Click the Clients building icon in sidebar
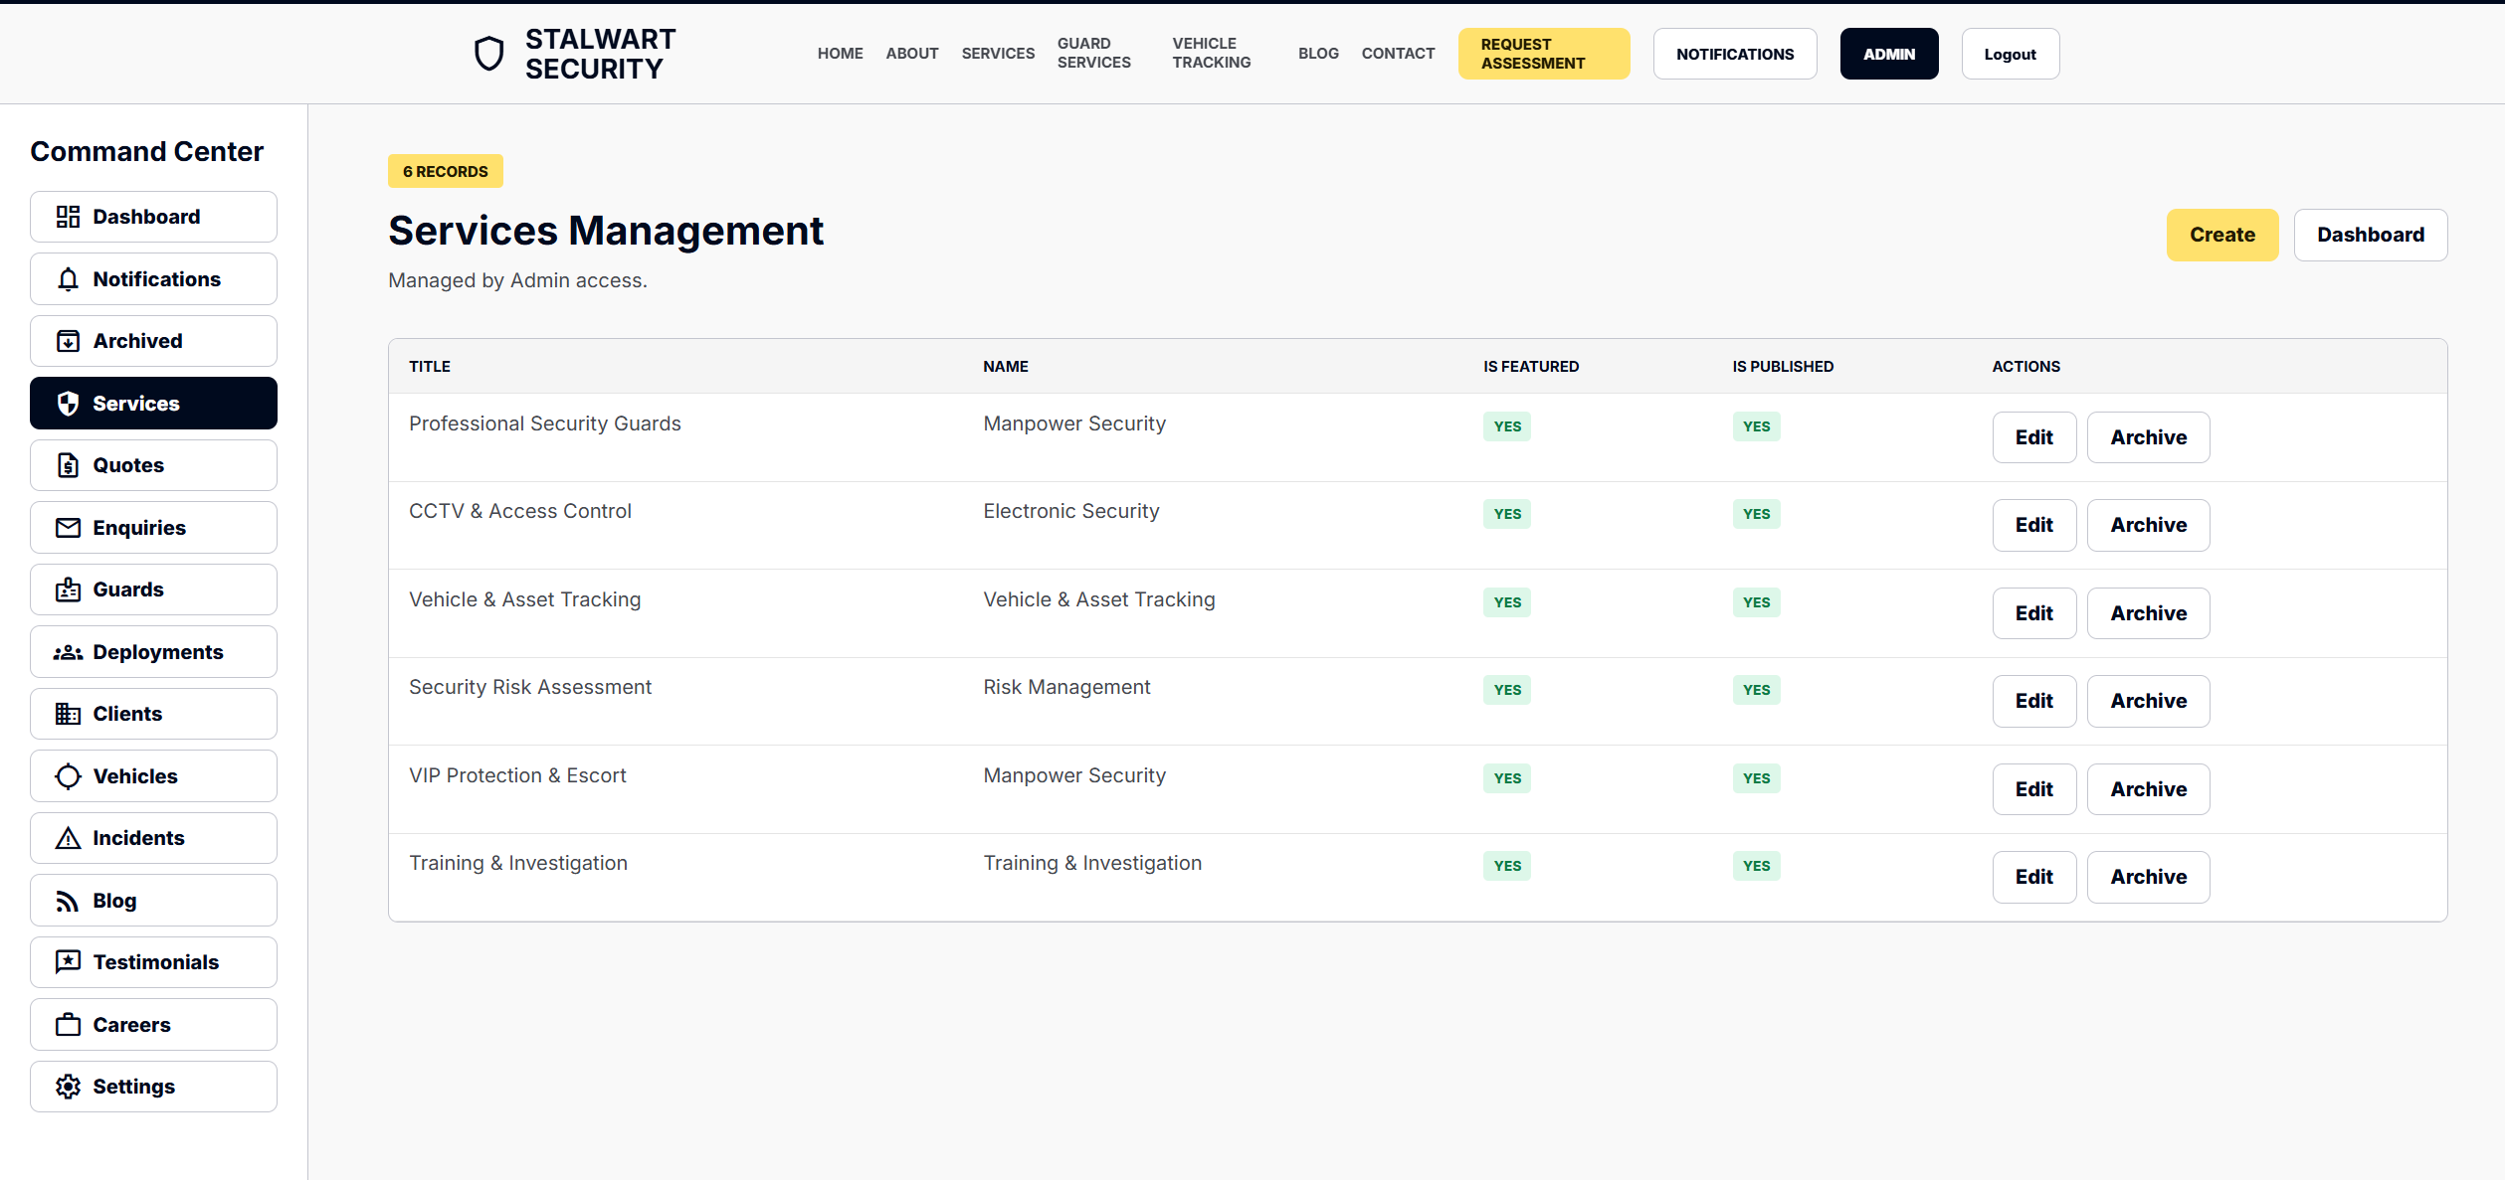 [x=68, y=714]
